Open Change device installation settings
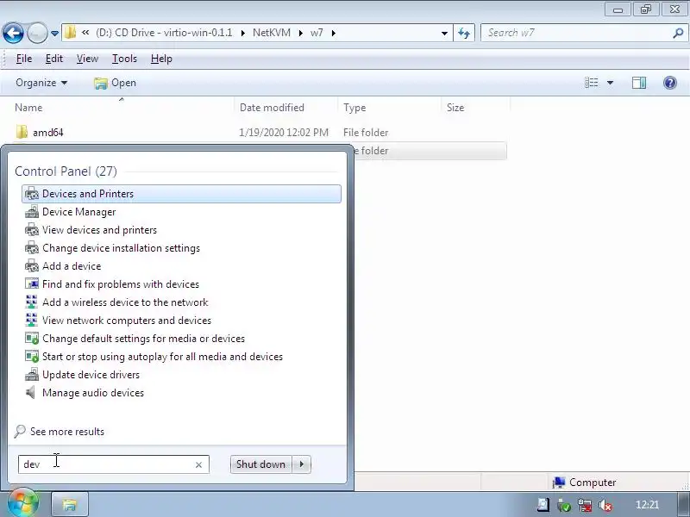The image size is (690, 517). point(121,248)
